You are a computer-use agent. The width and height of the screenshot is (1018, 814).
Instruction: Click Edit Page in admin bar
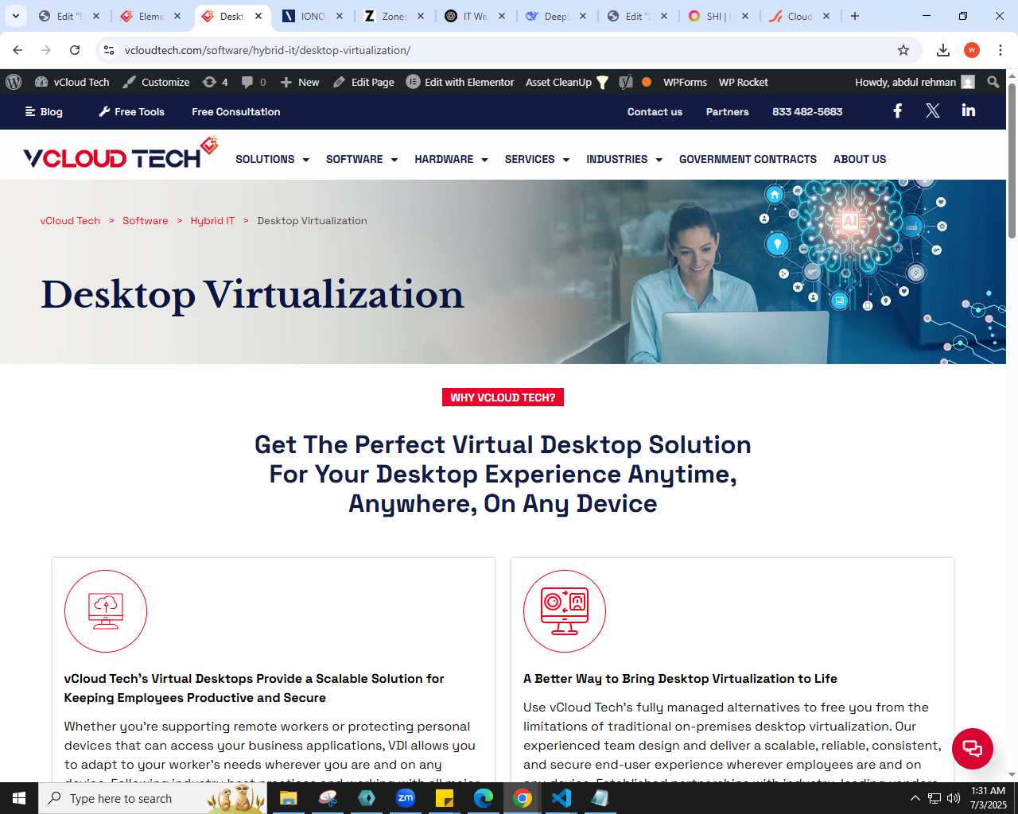click(x=363, y=82)
